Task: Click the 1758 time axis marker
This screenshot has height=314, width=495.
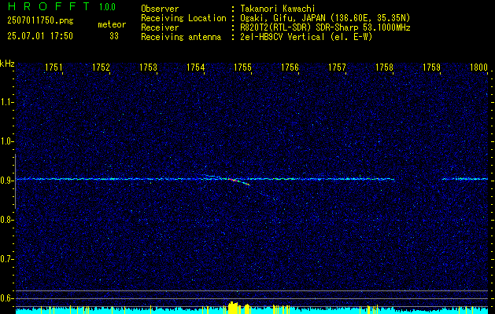Action: tap(385, 68)
